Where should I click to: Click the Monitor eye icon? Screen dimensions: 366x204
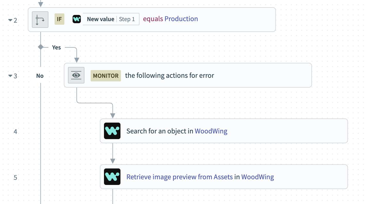pos(76,75)
